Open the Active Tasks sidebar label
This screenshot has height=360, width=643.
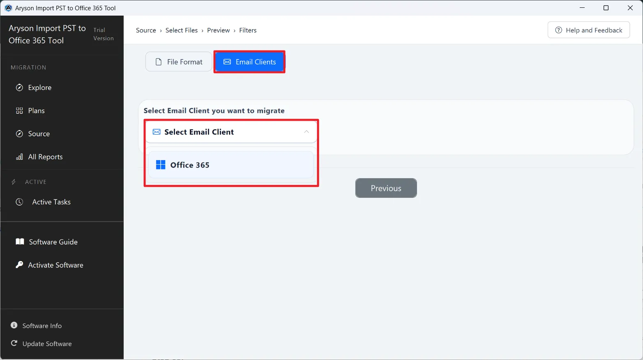[51, 202]
